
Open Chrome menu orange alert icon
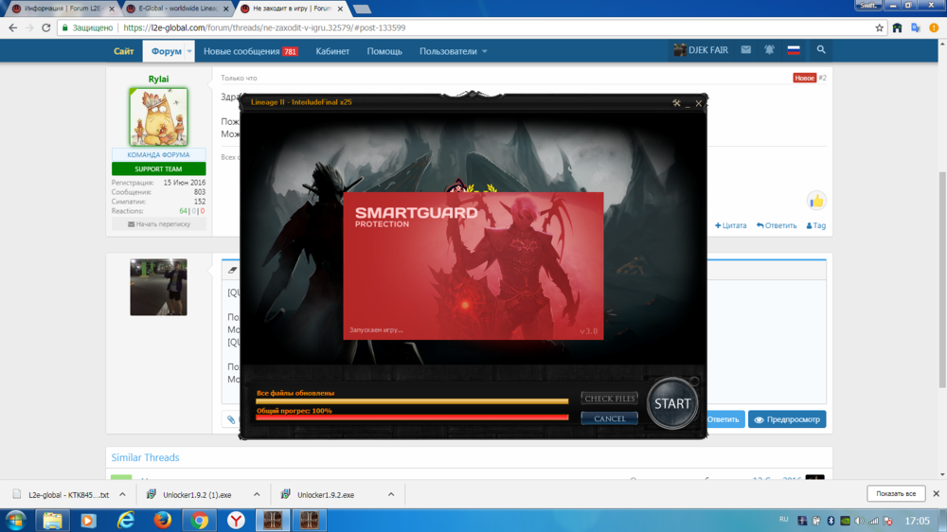point(935,27)
